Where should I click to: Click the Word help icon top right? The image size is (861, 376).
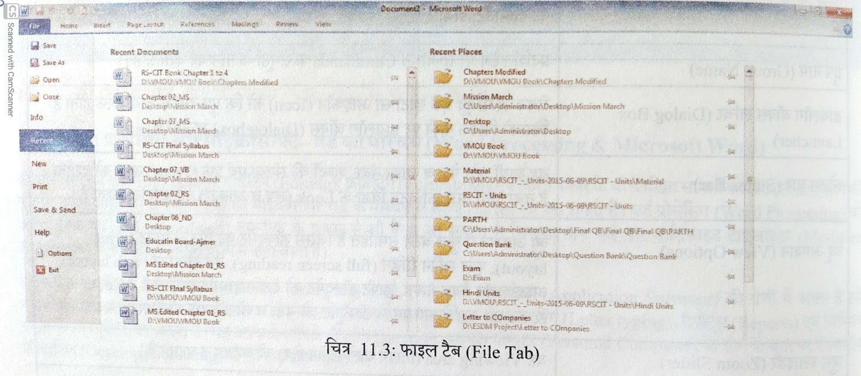click(x=848, y=30)
